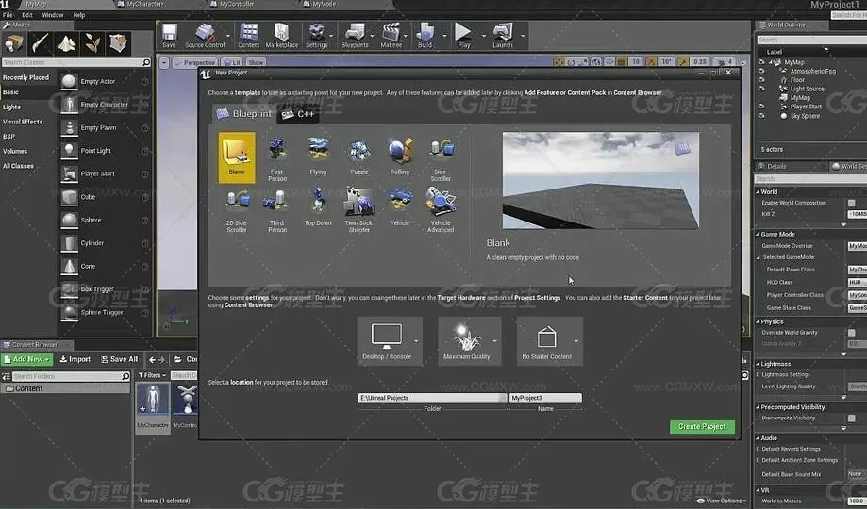867x509 pixels.
Task: Open No Starter Content dropdown
Action: 550,341
